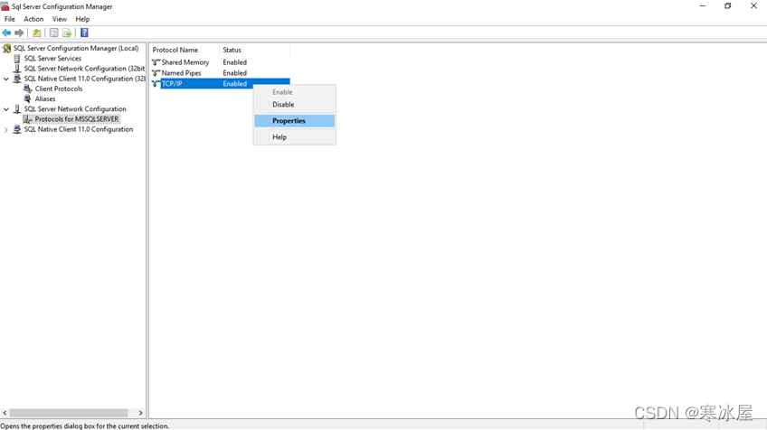Choose Properties in the context menu

tap(295, 121)
